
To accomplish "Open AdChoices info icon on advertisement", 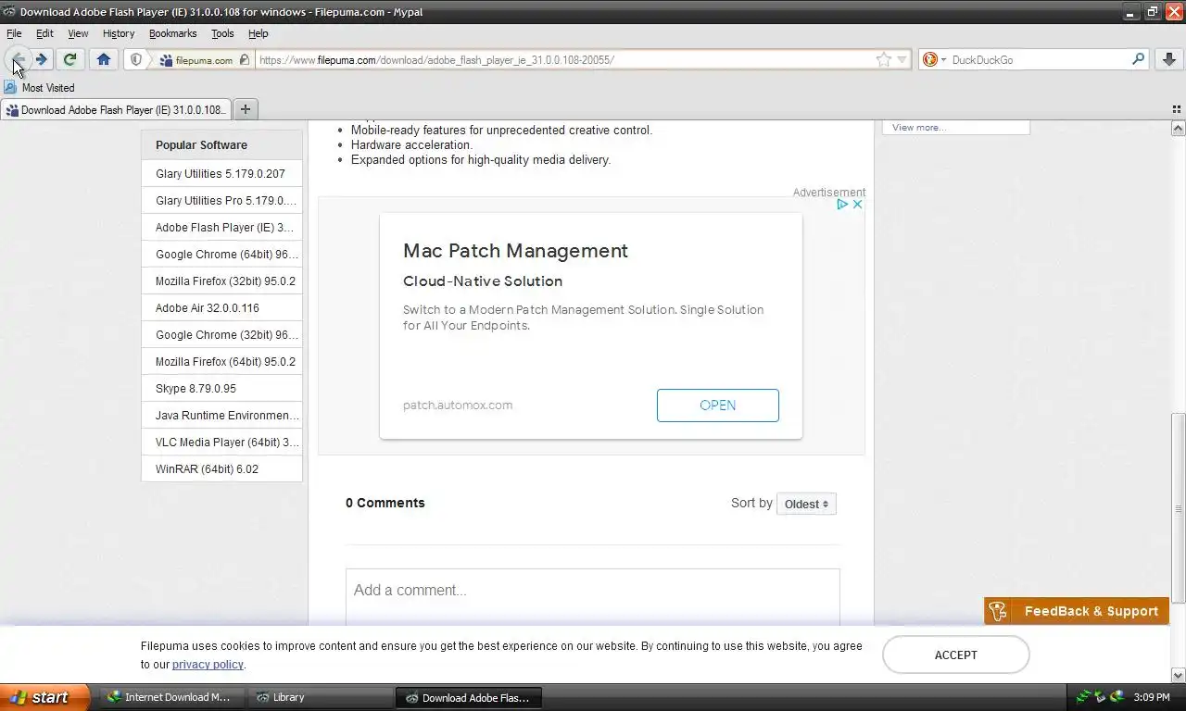I will (842, 204).
